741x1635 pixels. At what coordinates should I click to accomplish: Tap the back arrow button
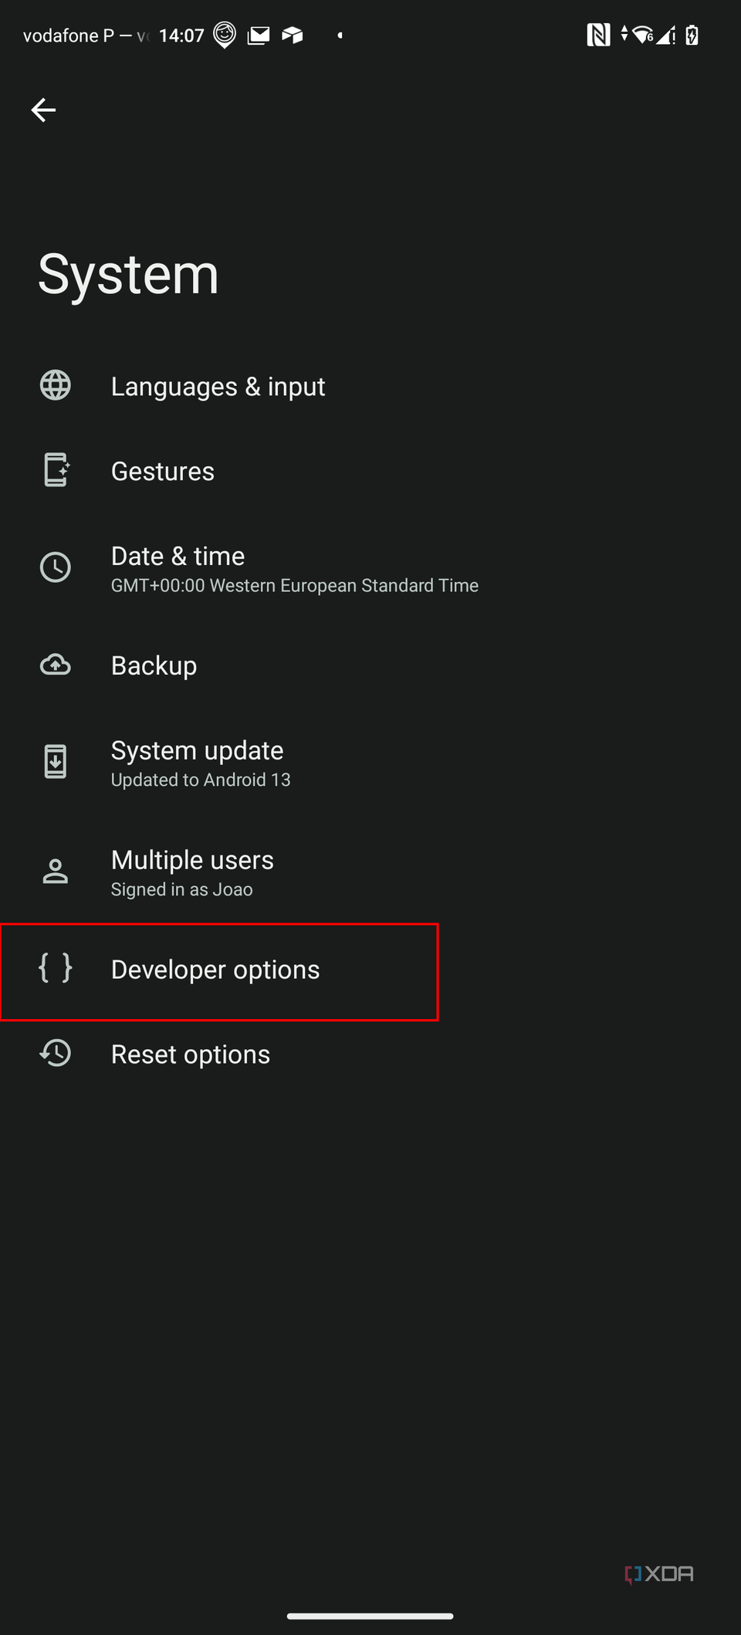point(43,110)
